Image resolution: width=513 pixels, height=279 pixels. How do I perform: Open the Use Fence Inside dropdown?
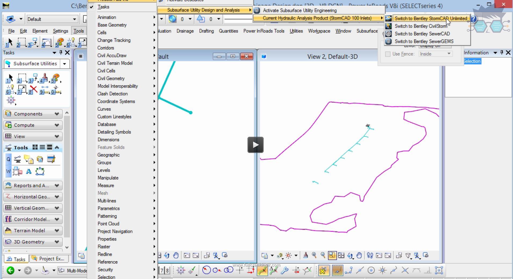pyautogui.click(x=435, y=54)
